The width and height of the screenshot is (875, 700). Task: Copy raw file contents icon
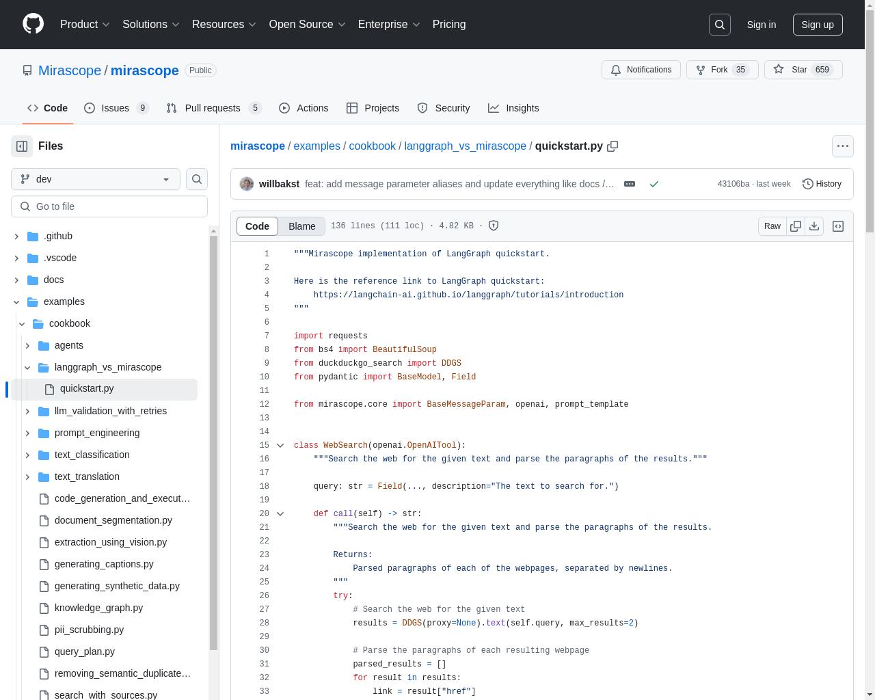click(796, 226)
